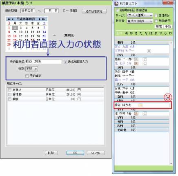Enable the 居住のみ checkbox
The image size is (178, 176).
coord(156,16)
